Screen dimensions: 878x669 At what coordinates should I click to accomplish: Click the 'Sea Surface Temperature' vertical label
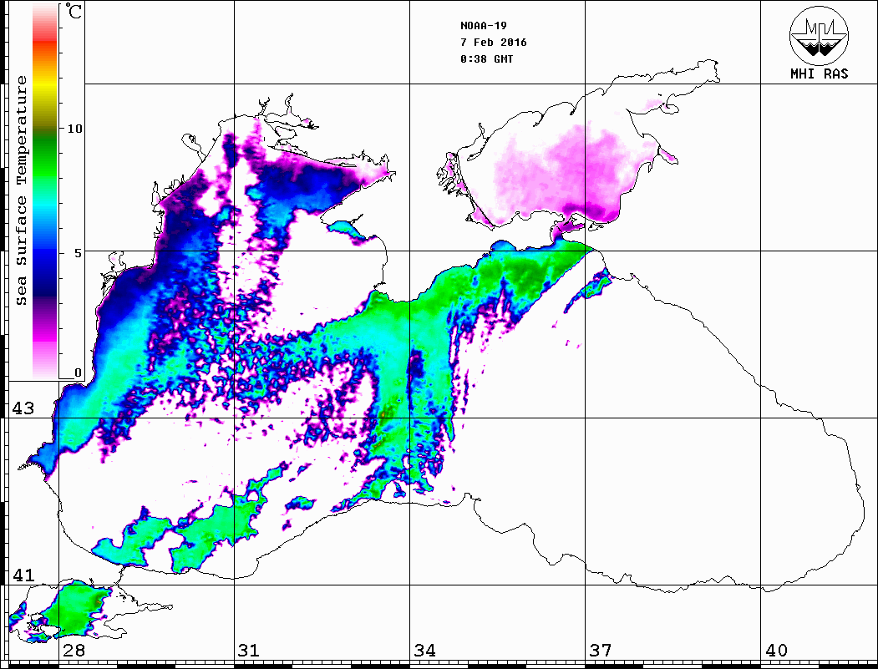[x=21, y=190]
